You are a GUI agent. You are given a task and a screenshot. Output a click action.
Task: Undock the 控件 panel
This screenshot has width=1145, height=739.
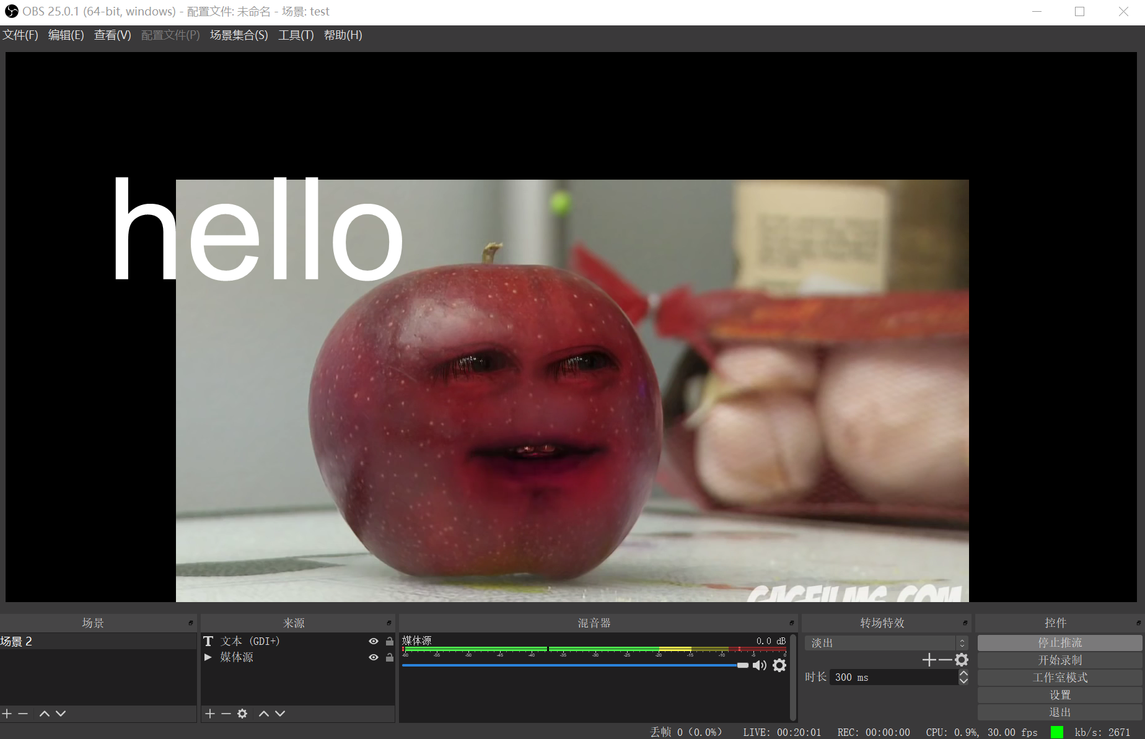click(x=1139, y=623)
